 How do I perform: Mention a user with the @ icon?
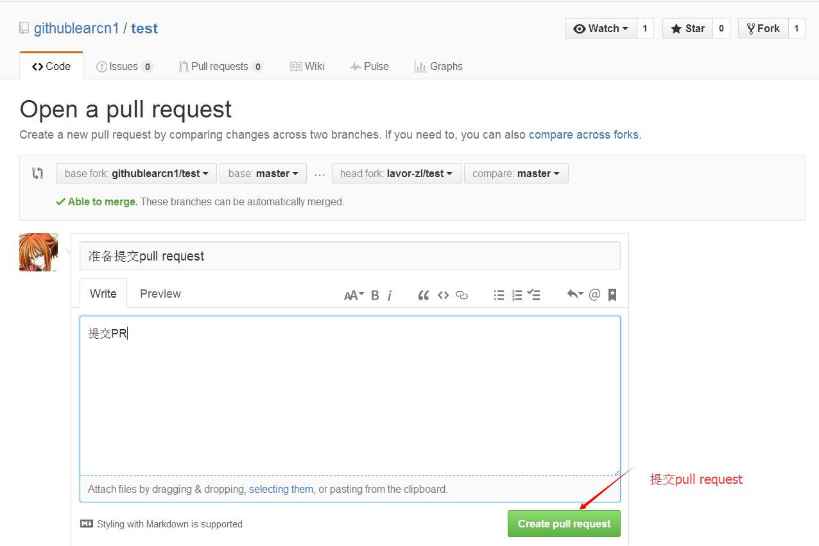pyautogui.click(x=594, y=294)
